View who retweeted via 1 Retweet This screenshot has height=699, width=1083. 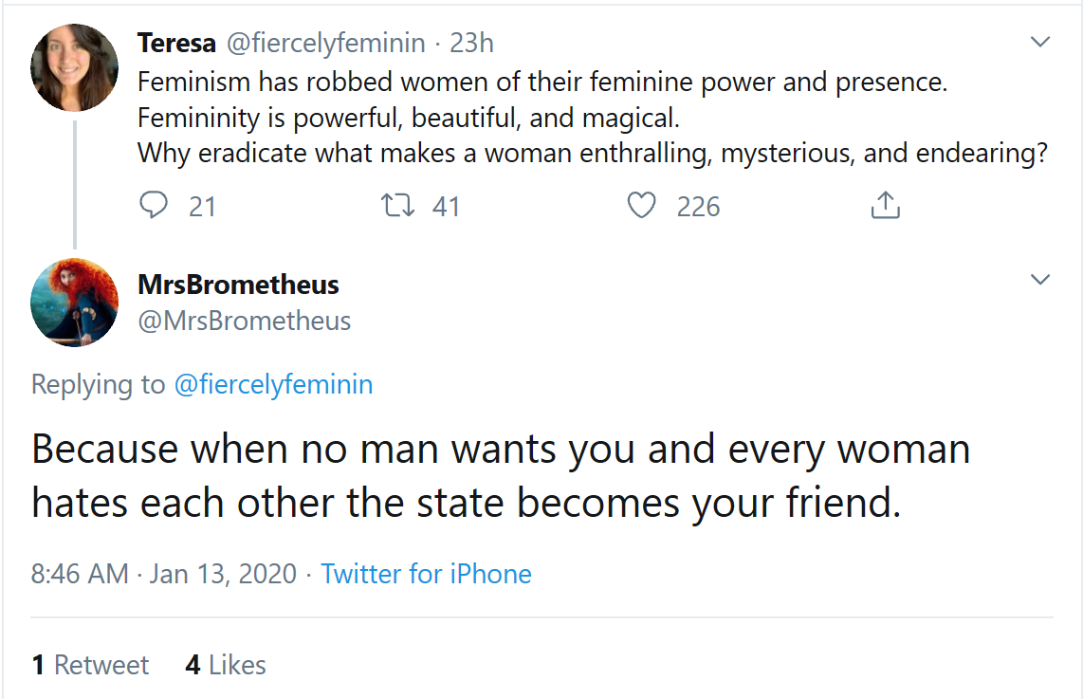pos(90,665)
